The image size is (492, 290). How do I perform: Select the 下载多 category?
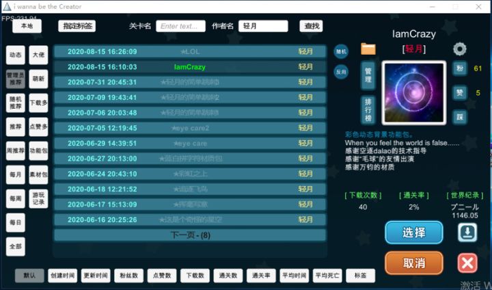[x=38, y=103]
